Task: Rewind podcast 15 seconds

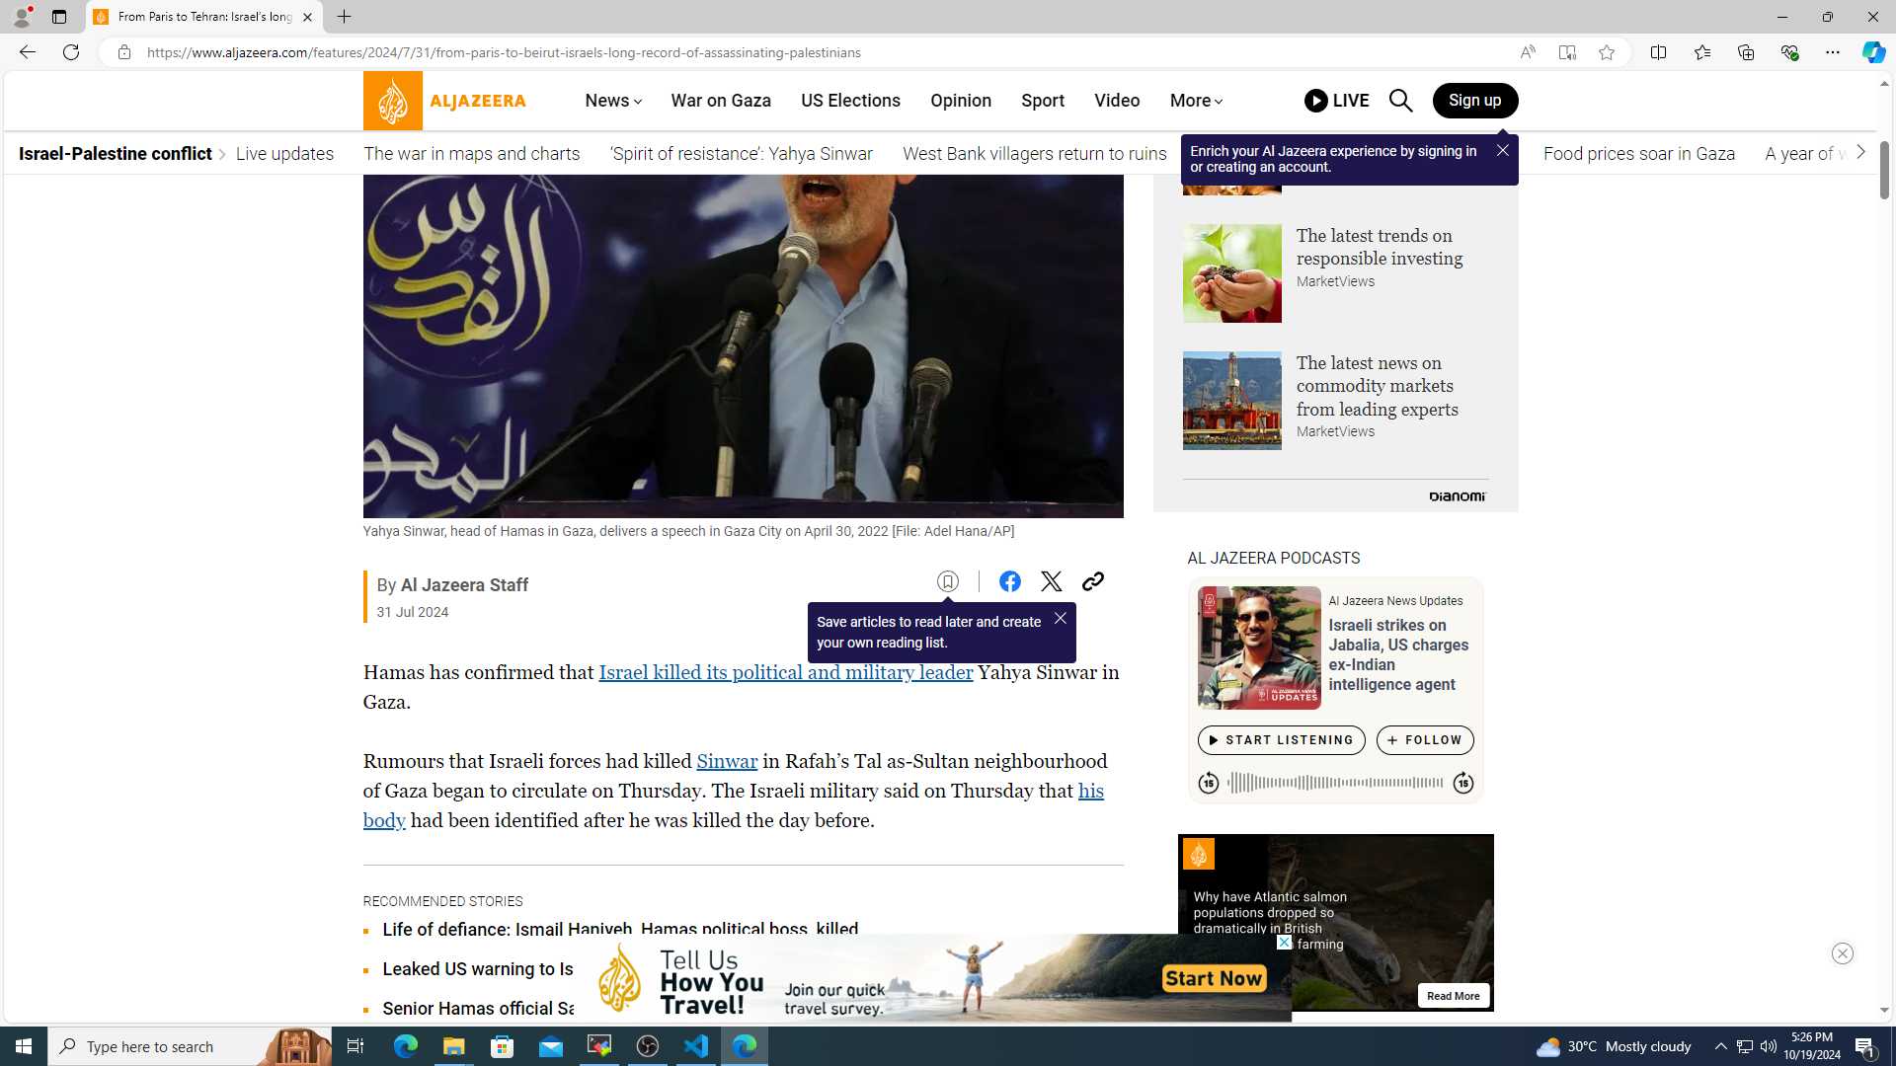Action: pos(1208,784)
